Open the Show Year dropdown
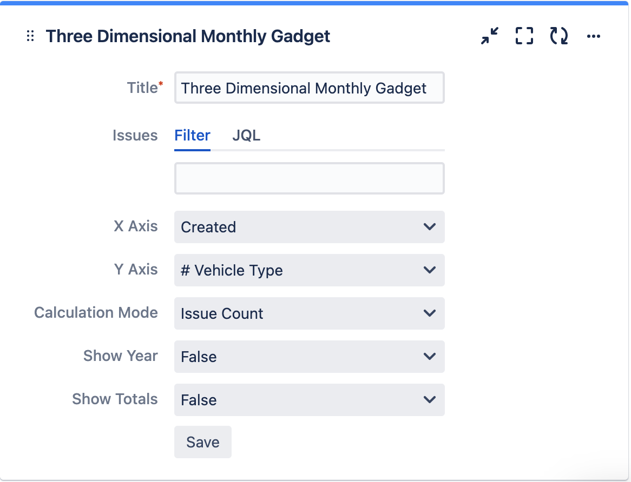Image resolution: width=631 pixels, height=482 pixels. coord(309,357)
